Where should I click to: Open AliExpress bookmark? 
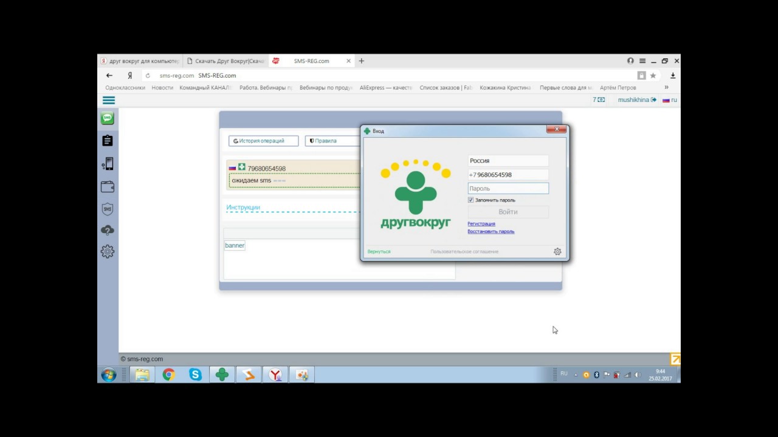386,87
